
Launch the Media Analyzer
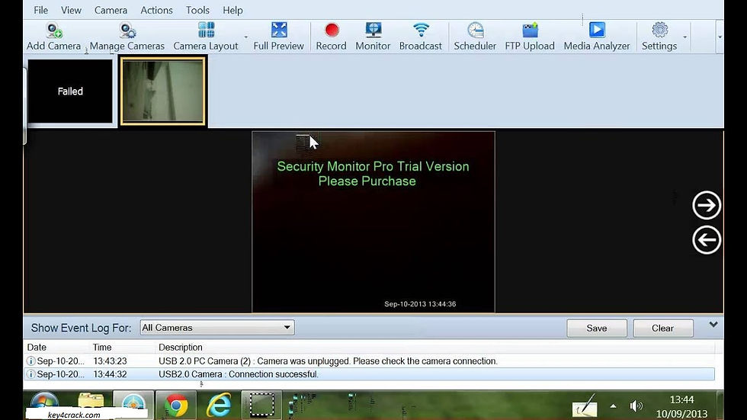tap(597, 37)
